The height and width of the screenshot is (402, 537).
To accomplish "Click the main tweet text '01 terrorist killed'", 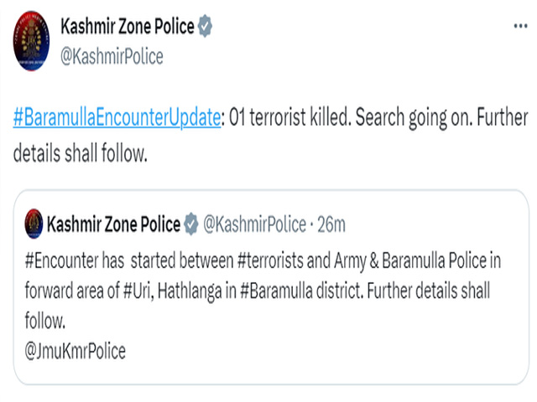I will coord(290,117).
